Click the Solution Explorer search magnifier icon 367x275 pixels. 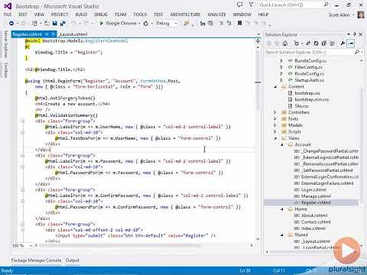click(x=357, y=52)
